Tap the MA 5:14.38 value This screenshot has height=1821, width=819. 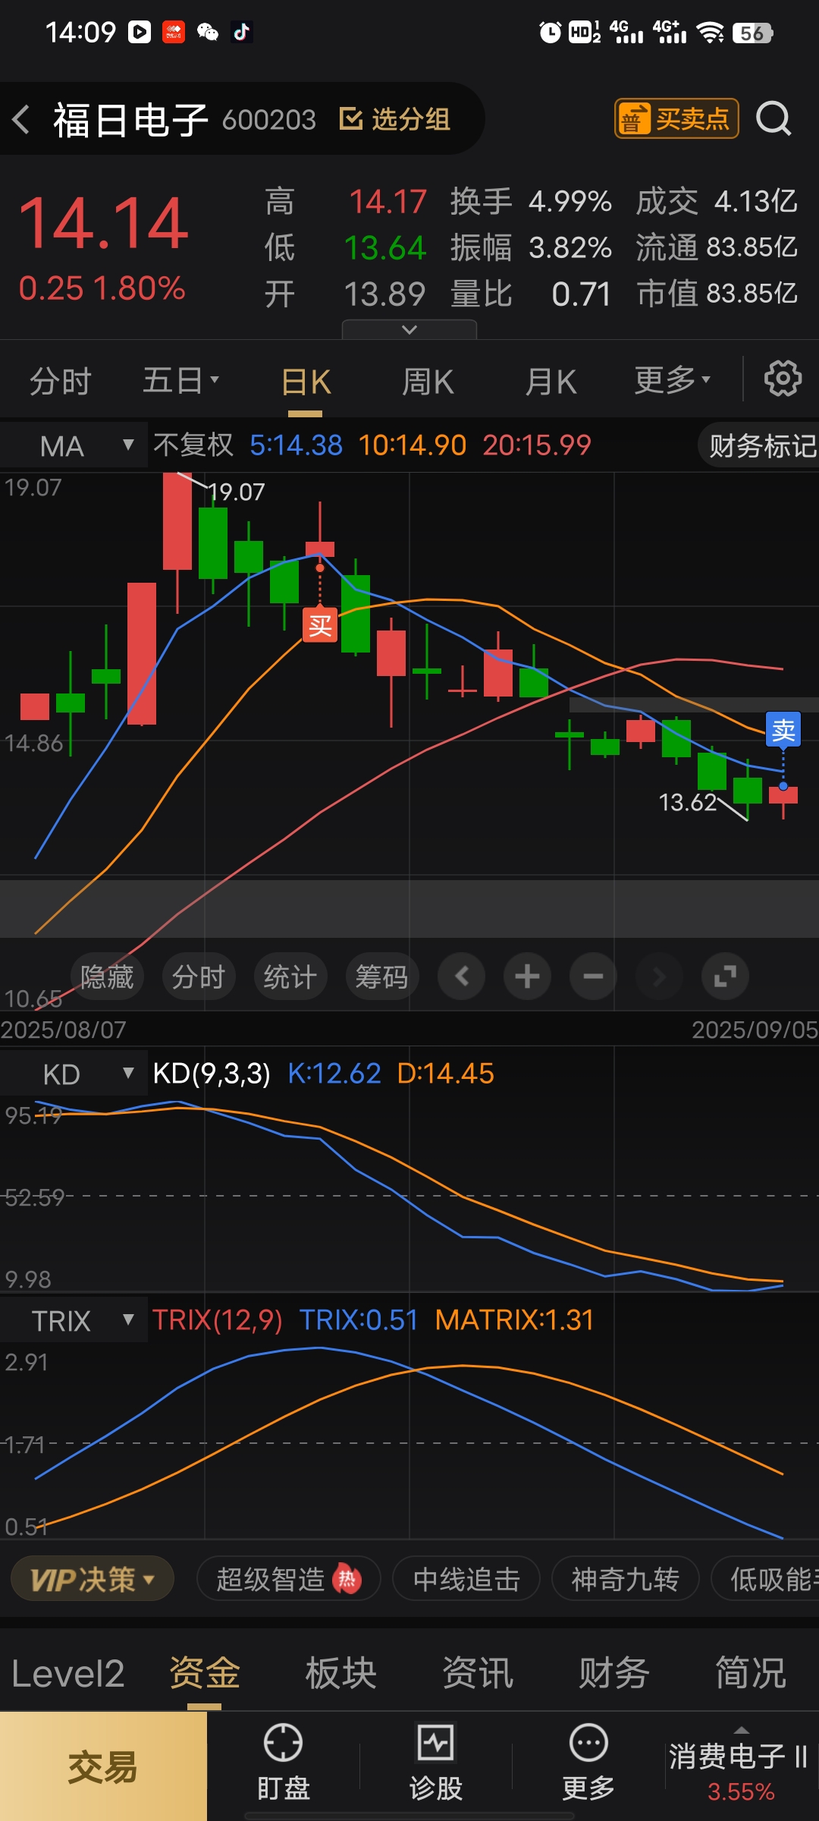tap(296, 445)
